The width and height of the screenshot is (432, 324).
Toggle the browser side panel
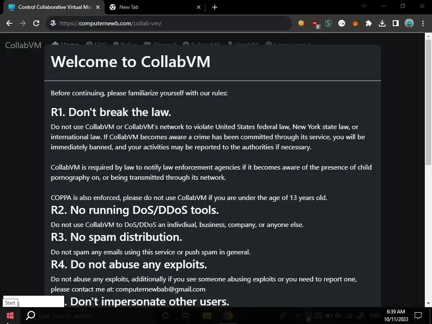396,24
